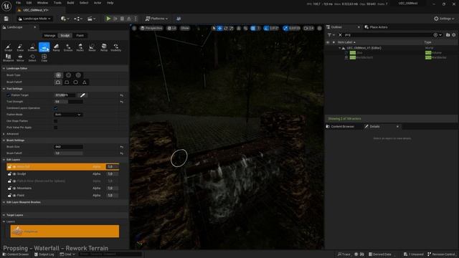
Task: Pick the second brush type icon
Action: (x=68, y=75)
